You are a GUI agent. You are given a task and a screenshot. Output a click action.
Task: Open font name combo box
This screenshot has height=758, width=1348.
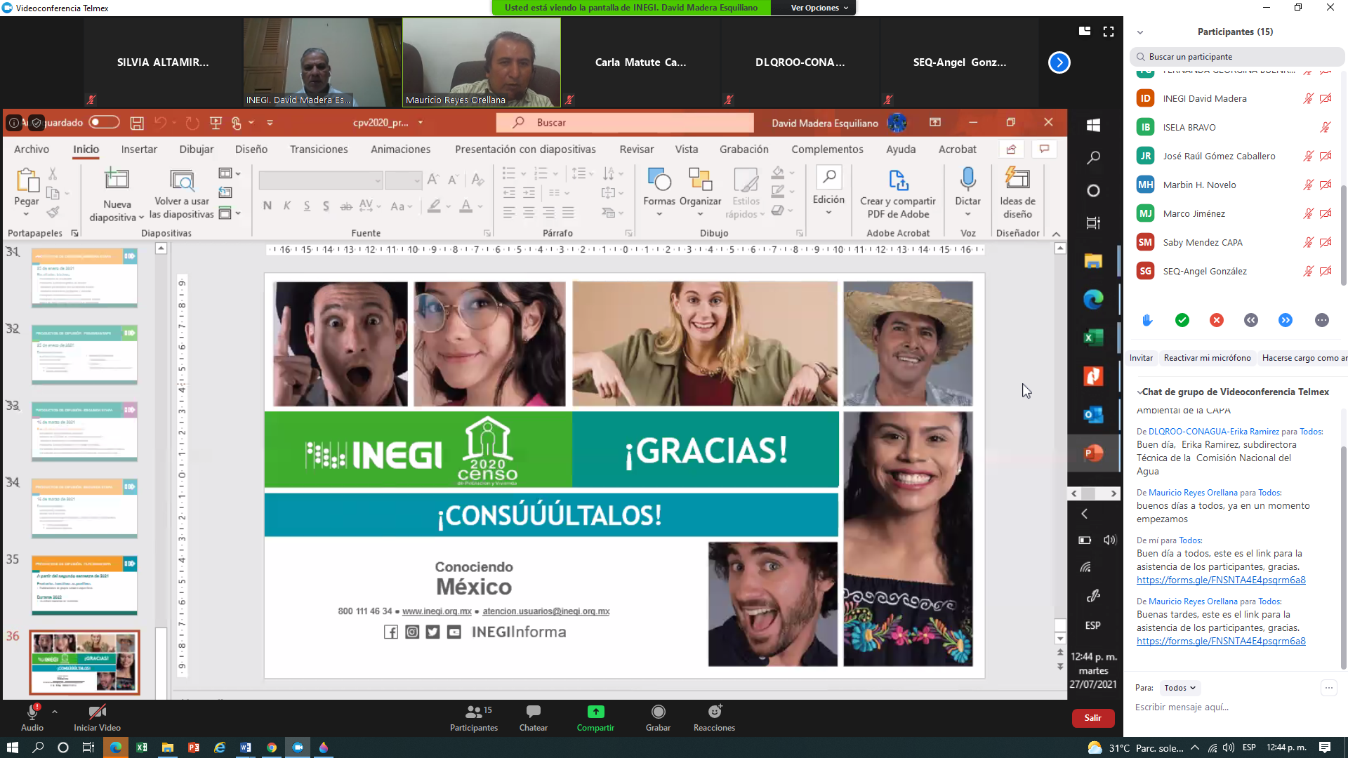[x=320, y=180]
